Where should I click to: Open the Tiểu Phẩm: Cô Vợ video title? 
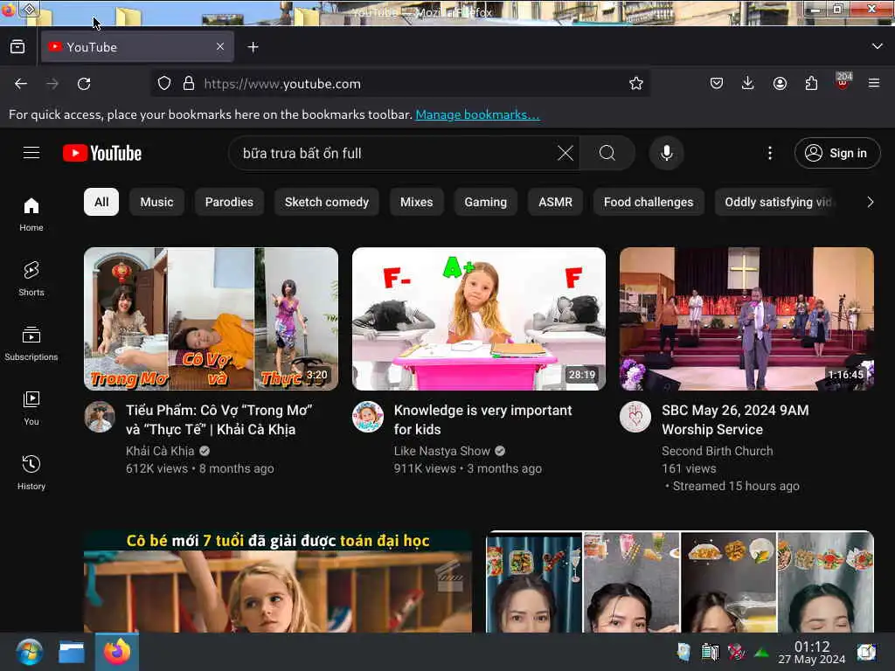[x=219, y=419]
